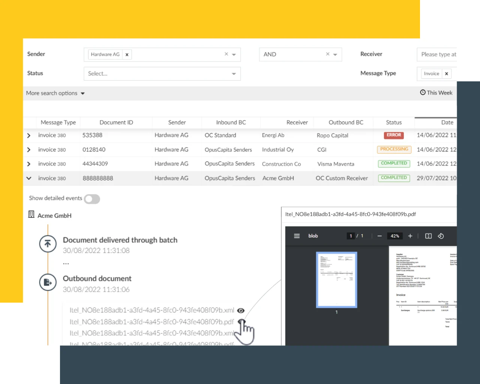Preview the first xml file via eye icon
480x384 pixels.
tap(241, 310)
